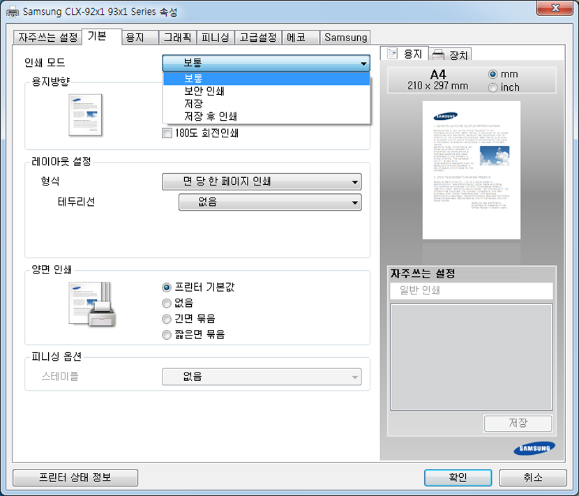Choose the inch unit radio button
The width and height of the screenshot is (579, 496).
click(493, 88)
